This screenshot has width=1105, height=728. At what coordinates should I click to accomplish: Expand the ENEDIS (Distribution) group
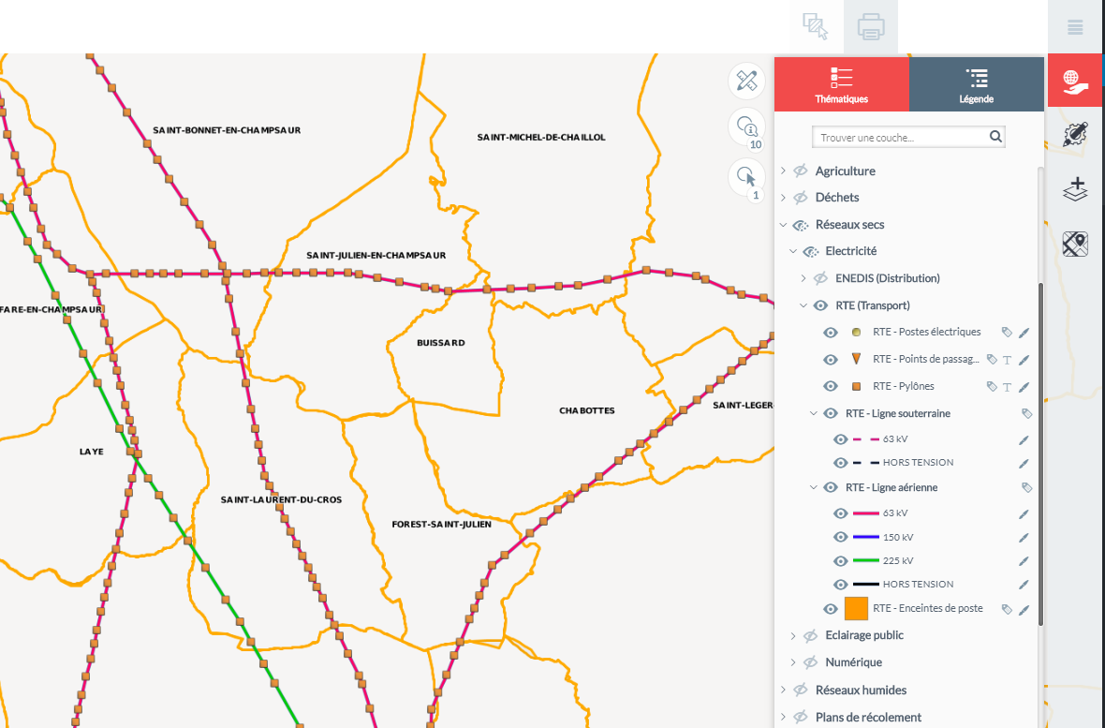(x=803, y=278)
